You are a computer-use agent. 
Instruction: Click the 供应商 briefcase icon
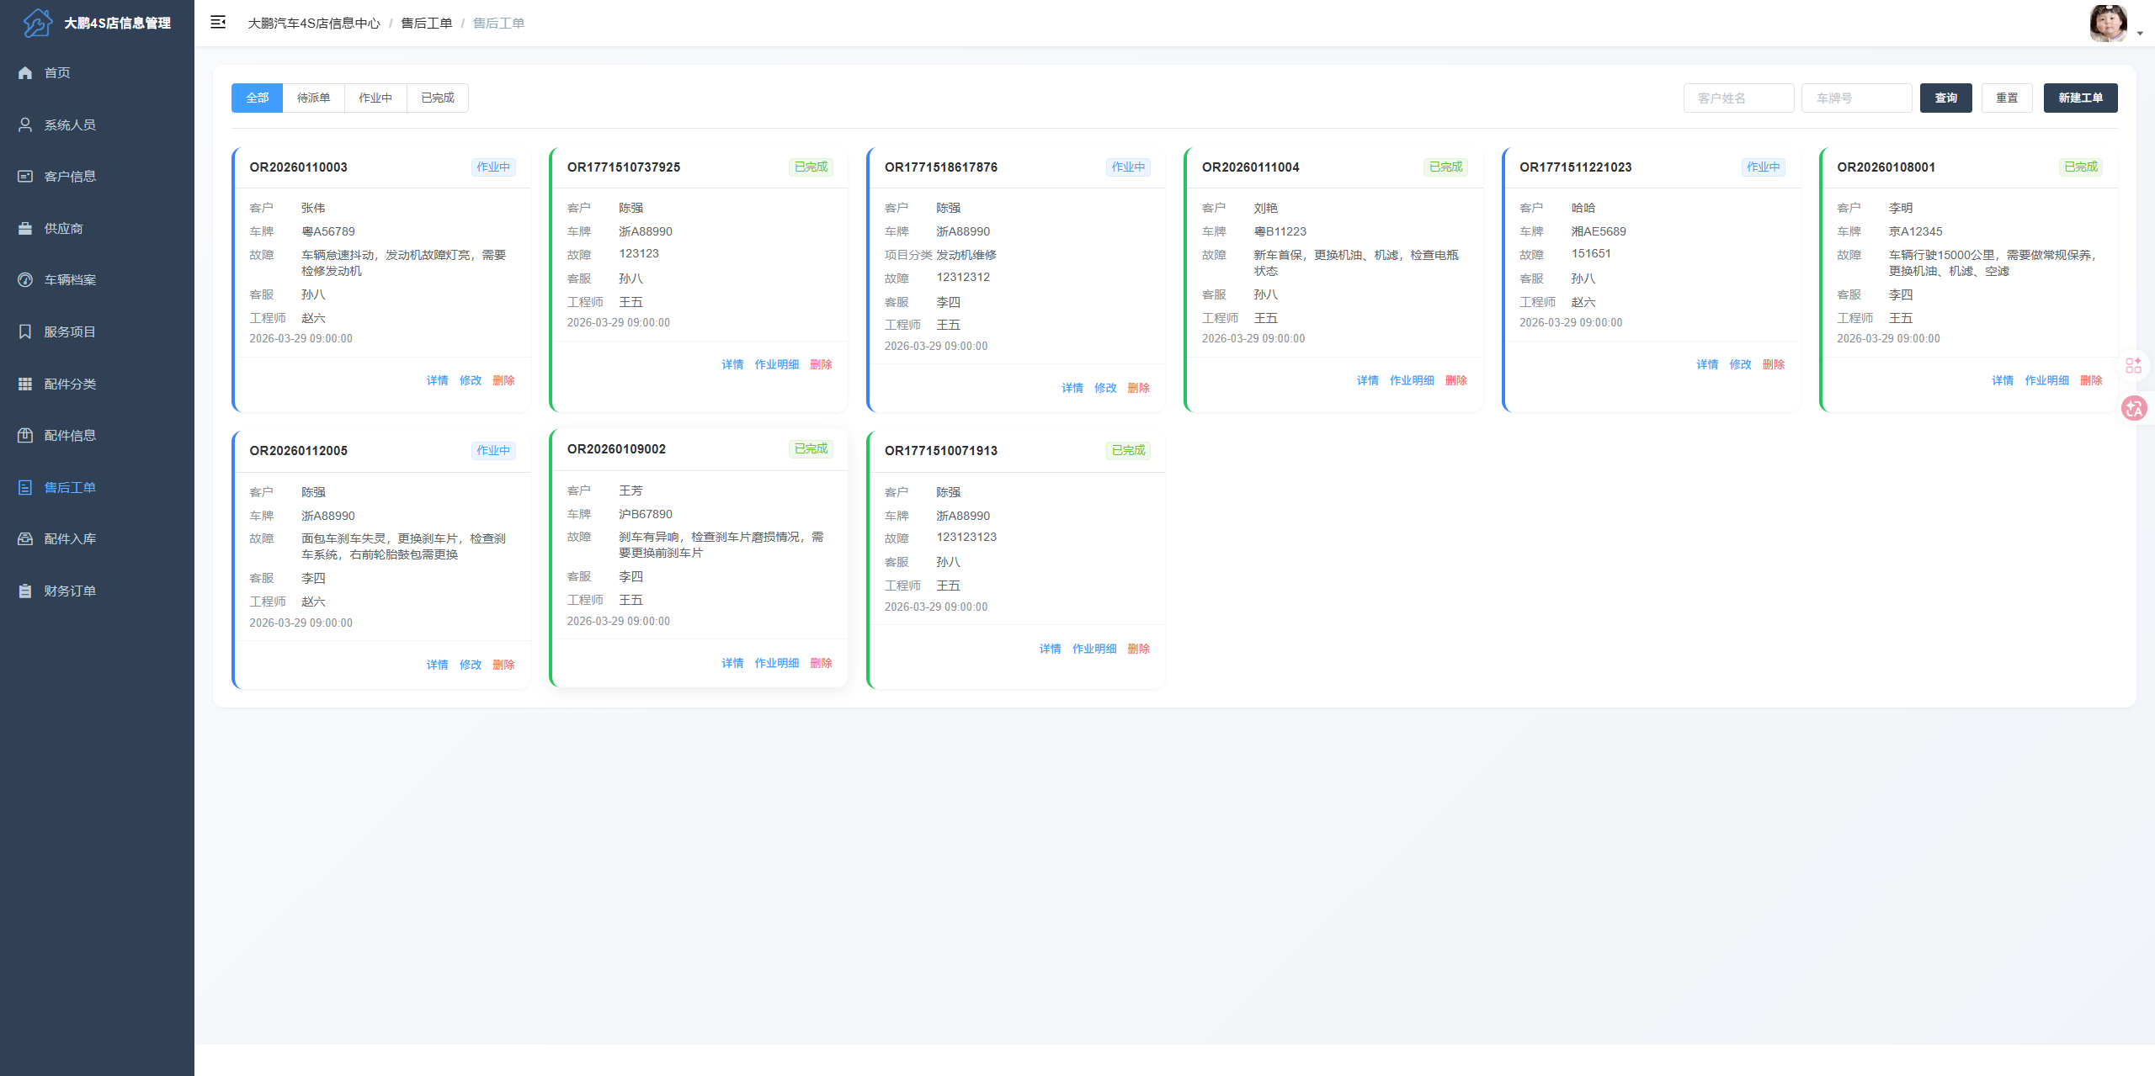tap(25, 229)
